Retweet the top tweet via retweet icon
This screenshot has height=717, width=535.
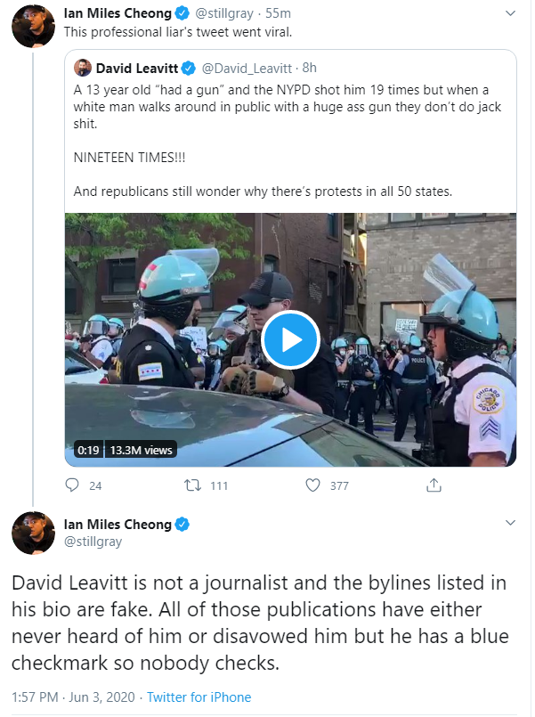click(192, 485)
